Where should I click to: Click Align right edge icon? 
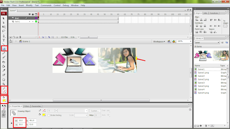coord(205,20)
